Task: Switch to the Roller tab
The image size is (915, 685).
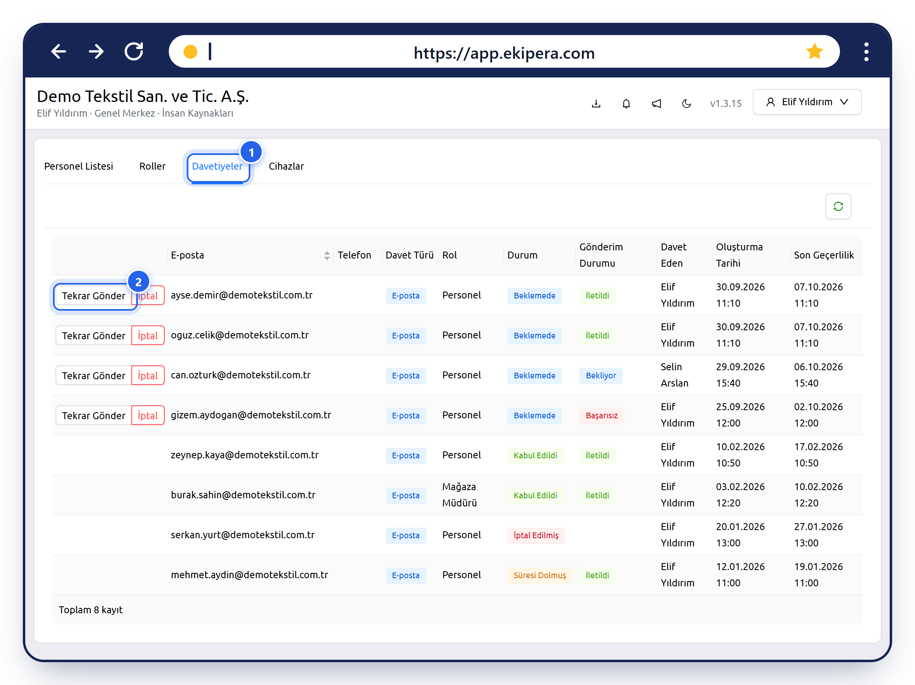Action: [152, 166]
